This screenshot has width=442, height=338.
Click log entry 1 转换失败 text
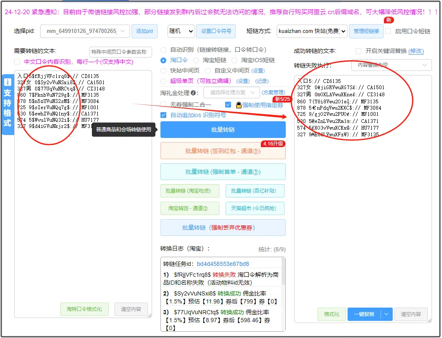click(224, 275)
